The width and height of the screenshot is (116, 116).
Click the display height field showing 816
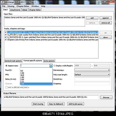[x=102, y=66]
